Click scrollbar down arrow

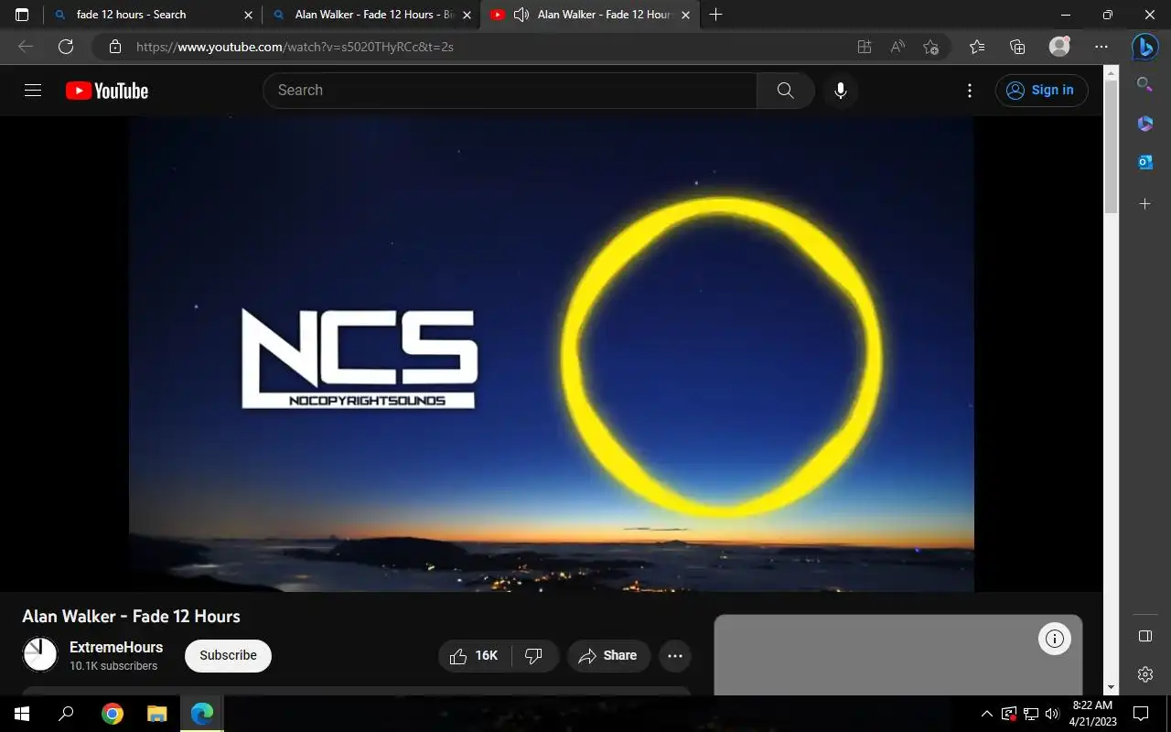point(1112,687)
